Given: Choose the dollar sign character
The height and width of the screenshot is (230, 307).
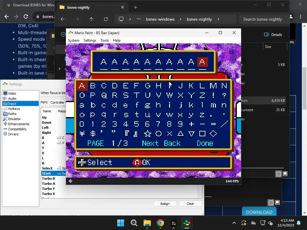Looking at the screenshot, I should [93, 134].
